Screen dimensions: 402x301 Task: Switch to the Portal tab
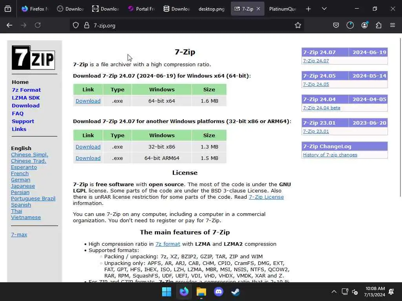(x=141, y=9)
